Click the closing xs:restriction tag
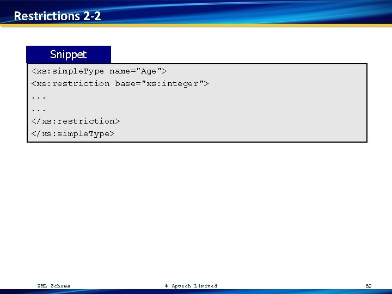The height and width of the screenshot is (294, 392). [76, 121]
